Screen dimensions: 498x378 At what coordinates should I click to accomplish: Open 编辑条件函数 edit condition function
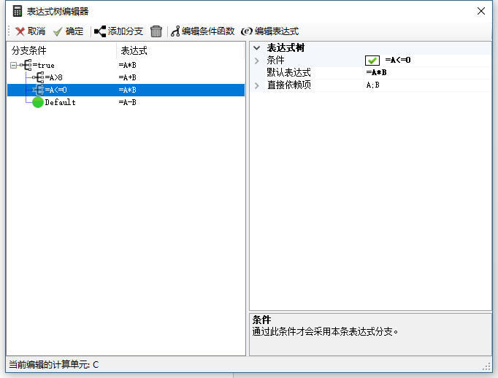point(175,31)
